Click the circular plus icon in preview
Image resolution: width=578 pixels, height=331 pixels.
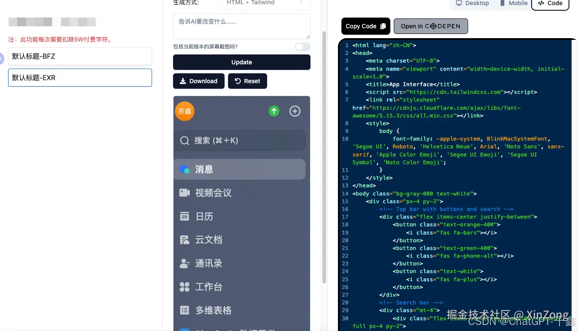(x=295, y=111)
